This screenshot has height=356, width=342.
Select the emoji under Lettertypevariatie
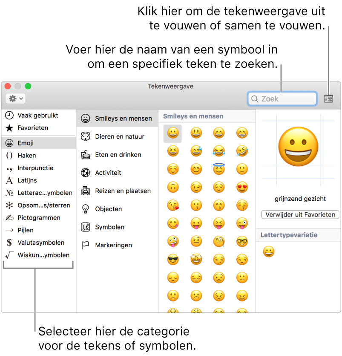coord(268,252)
